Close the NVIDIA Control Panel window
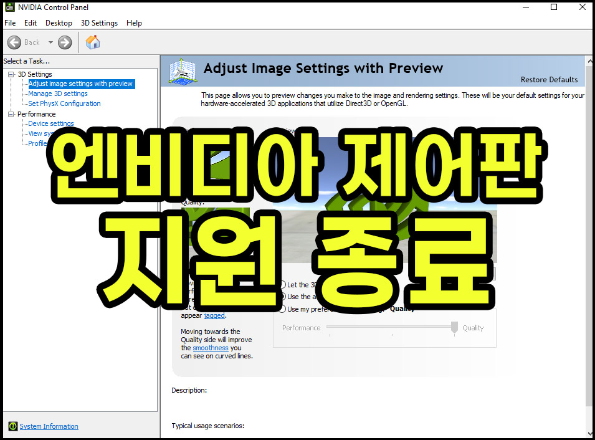Viewport: 595px width, 440px height. [x=583, y=7]
